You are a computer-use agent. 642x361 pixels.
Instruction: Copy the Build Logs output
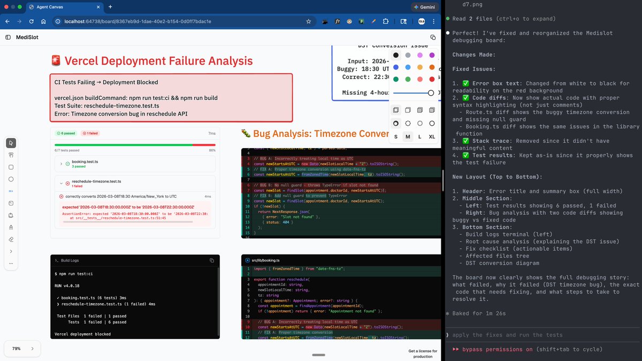(x=212, y=260)
